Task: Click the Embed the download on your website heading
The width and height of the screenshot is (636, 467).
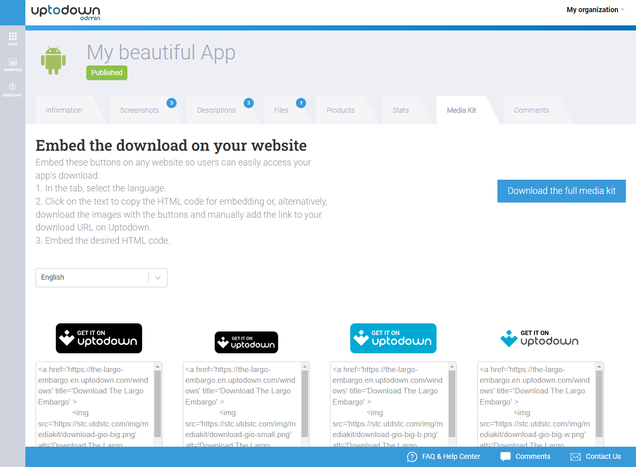Action: (171, 146)
